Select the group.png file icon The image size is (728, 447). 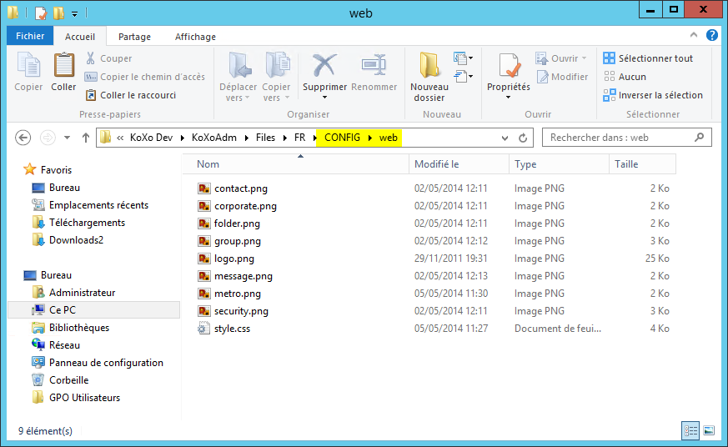[203, 241]
